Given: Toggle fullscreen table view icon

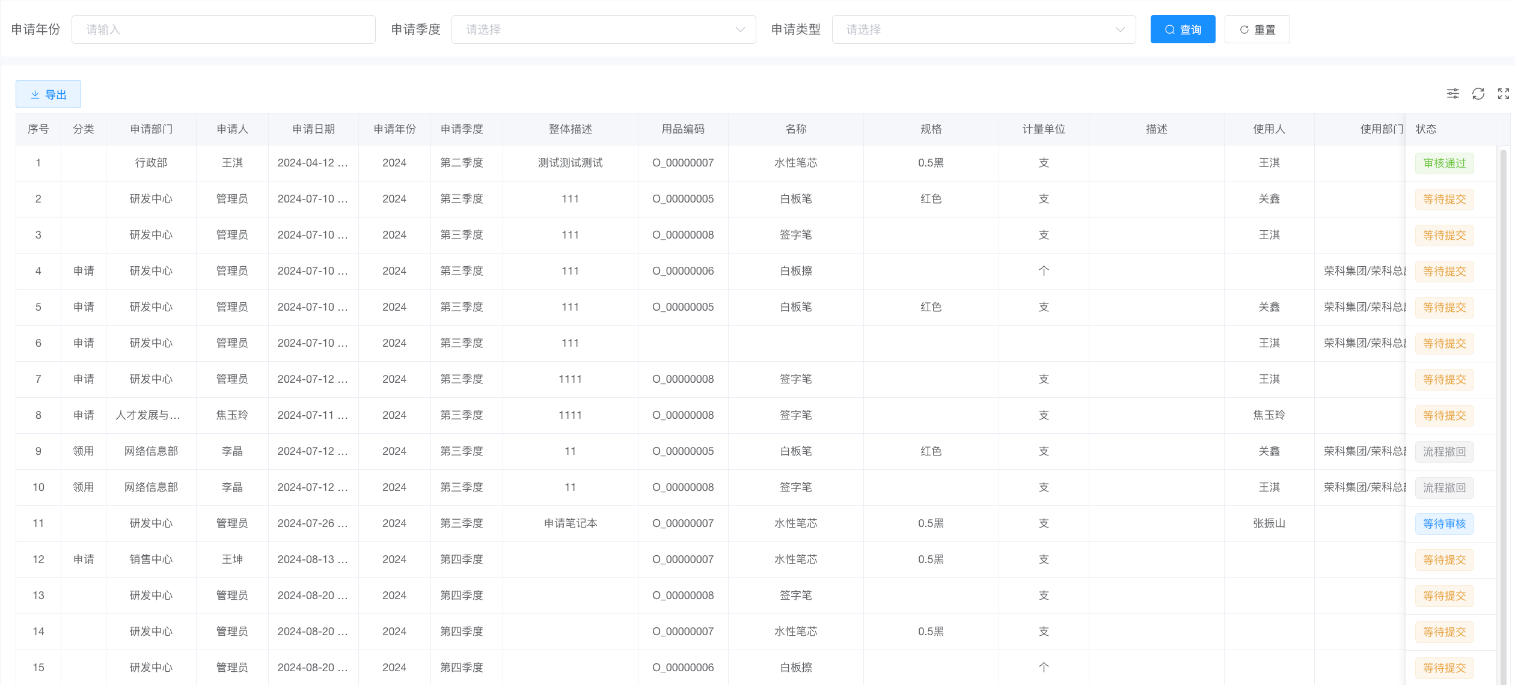Looking at the screenshot, I should (x=1503, y=94).
